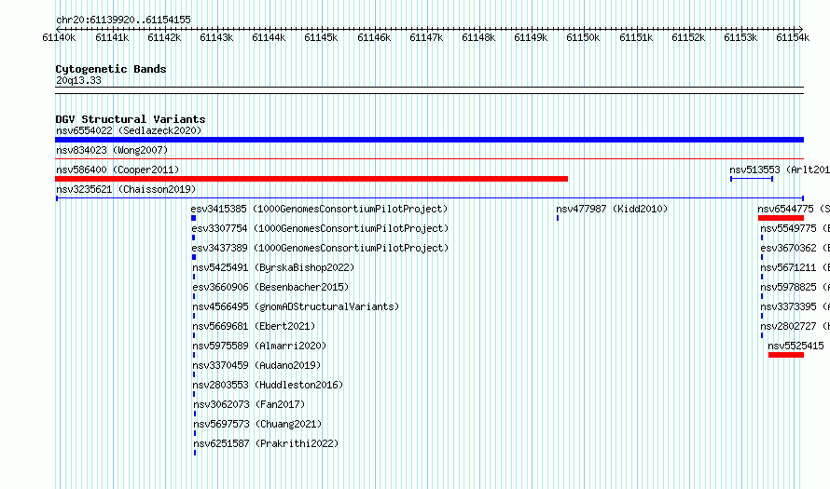Click the nsv586400 (Cooper2011) label

point(118,170)
